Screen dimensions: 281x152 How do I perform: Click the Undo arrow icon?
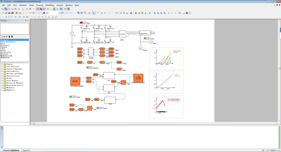pyautogui.click(x=71, y=13)
